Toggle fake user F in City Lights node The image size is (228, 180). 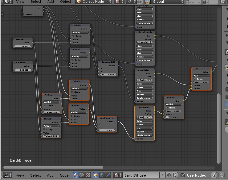coord(147,42)
